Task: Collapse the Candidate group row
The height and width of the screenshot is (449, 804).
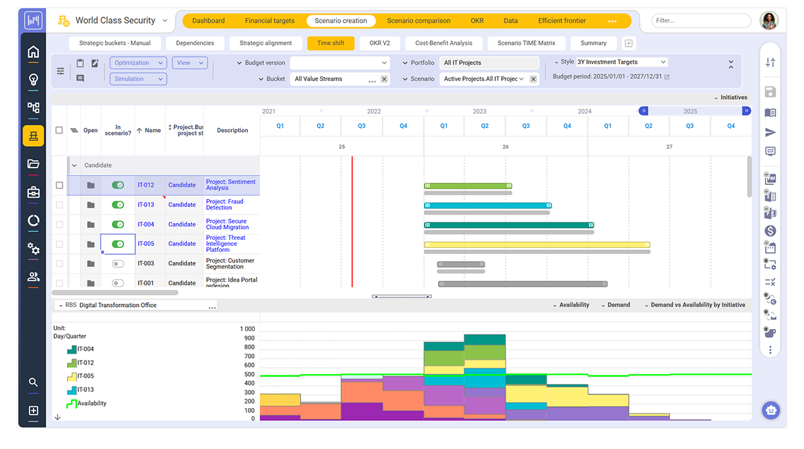Action: 75,166
